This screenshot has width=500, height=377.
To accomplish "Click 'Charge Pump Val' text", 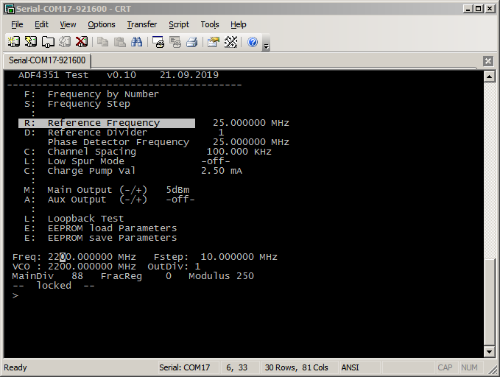I will (91, 171).
